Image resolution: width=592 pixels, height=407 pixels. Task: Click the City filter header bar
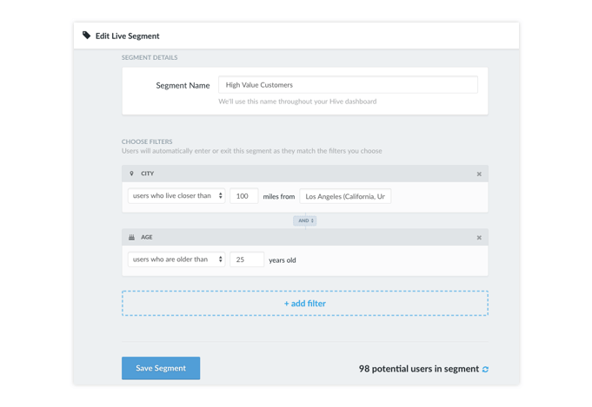(305, 174)
